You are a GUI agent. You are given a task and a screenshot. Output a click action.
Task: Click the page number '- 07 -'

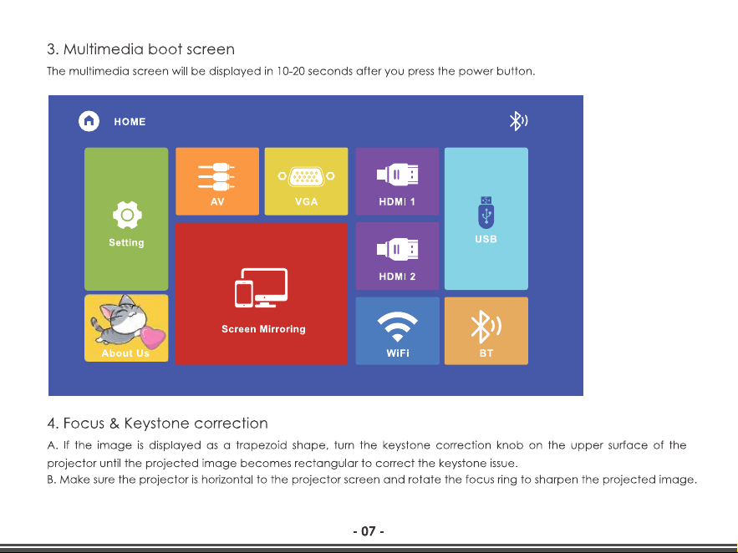(369, 531)
